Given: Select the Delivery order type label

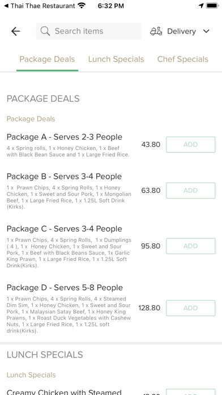Looking at the screenshot, I should click(182, 31).
